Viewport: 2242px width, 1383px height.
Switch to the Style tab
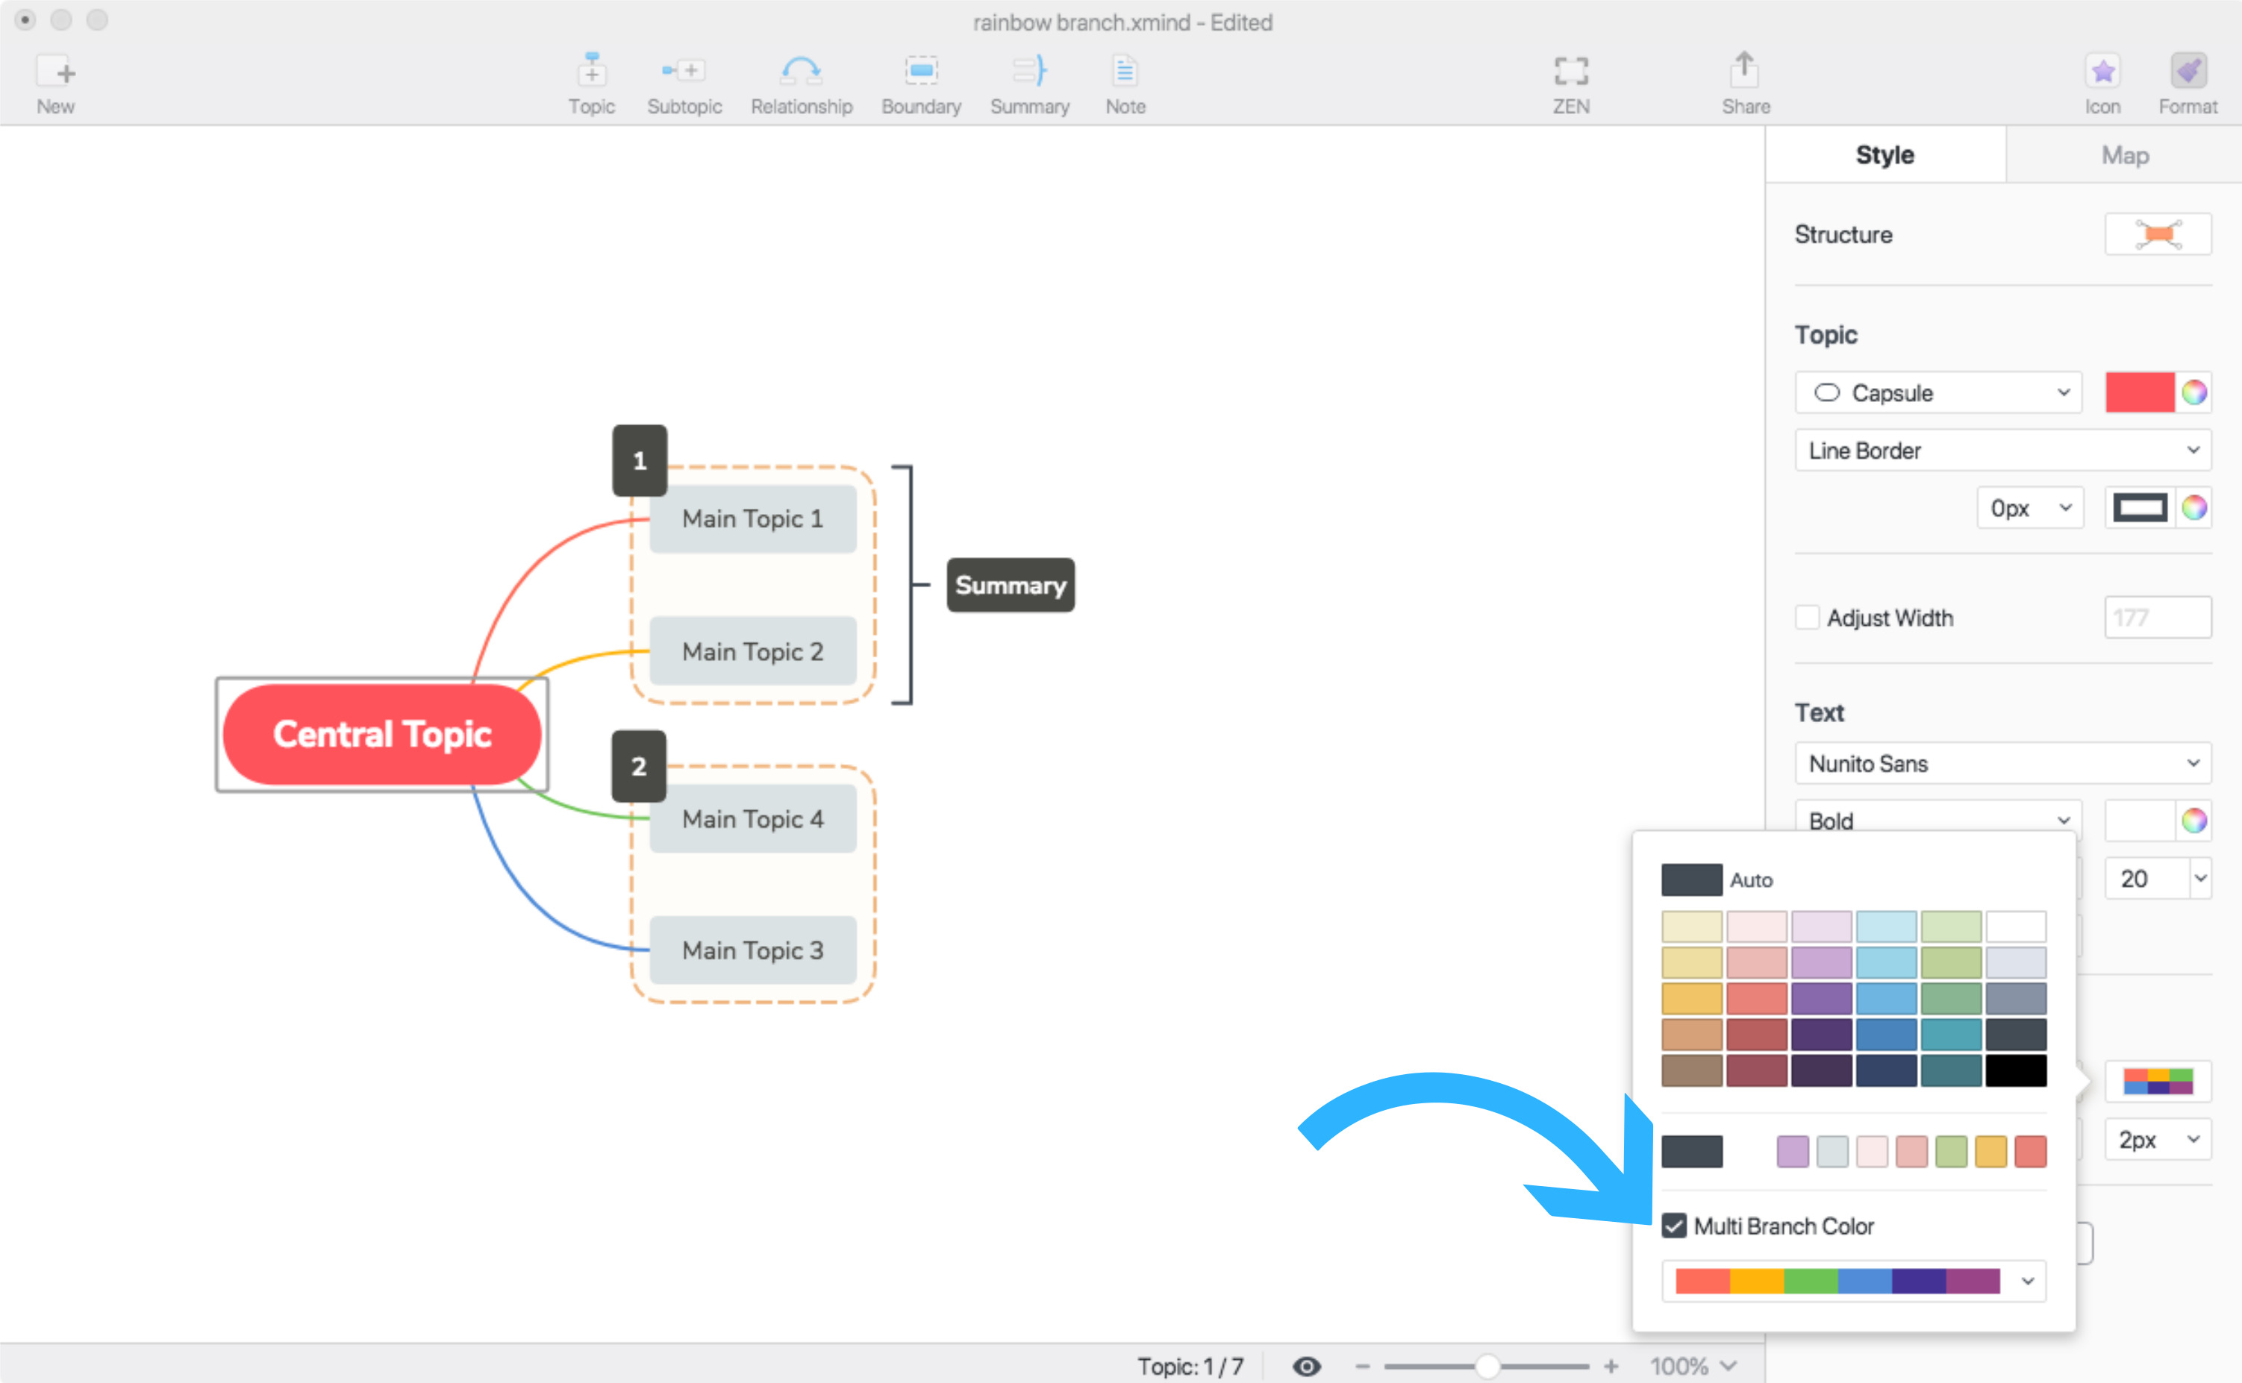1885,154
